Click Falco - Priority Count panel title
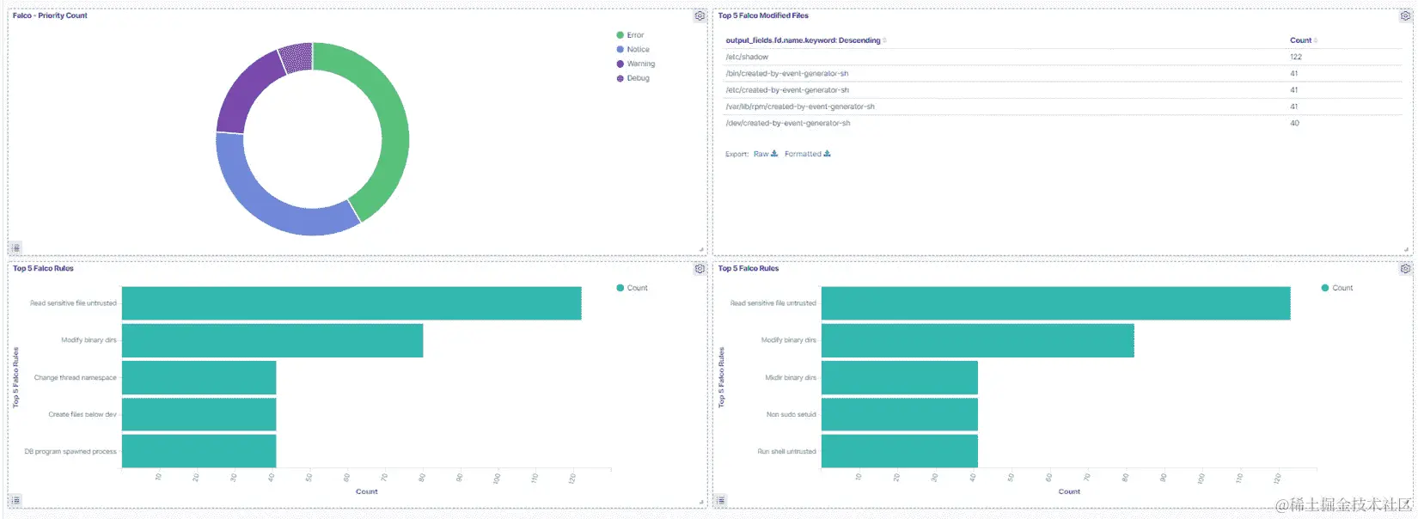This screenshot has height=519, width=1418. [x=50, y=15]
